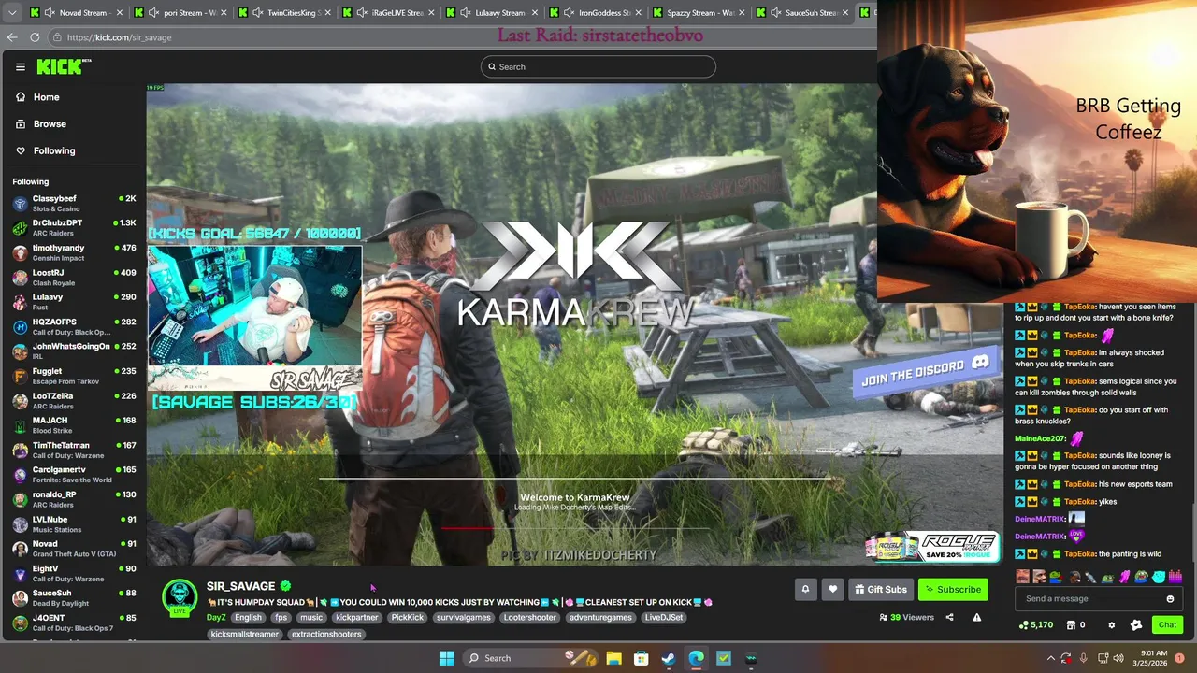The height and width of the screenshot is (673, 1197).
Task: Open the emoji picker in chat input
Action: [x=1170, y=598]
